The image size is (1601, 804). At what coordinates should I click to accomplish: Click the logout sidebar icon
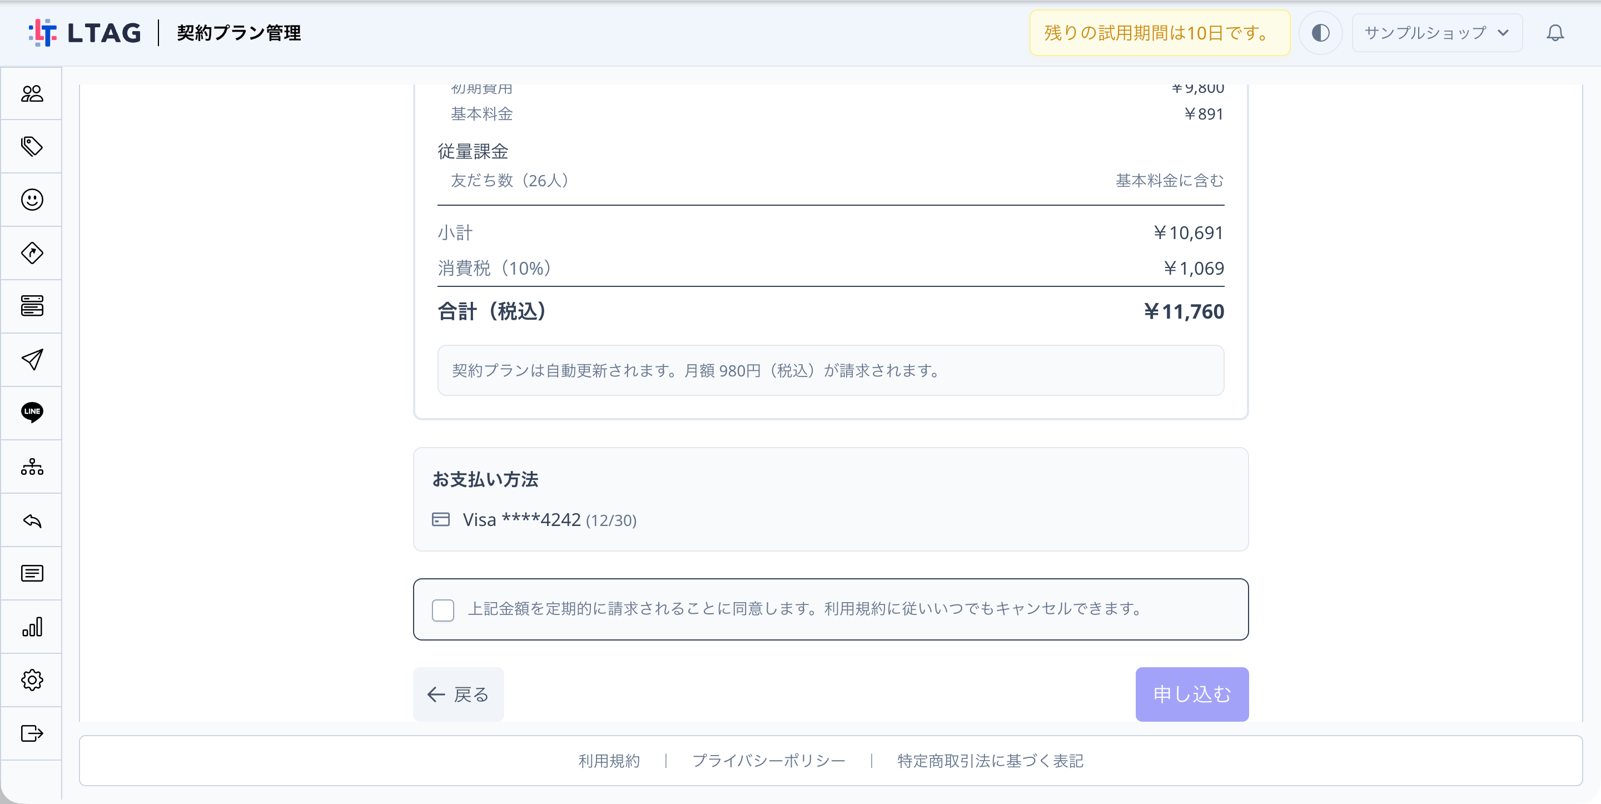(32, 734)
